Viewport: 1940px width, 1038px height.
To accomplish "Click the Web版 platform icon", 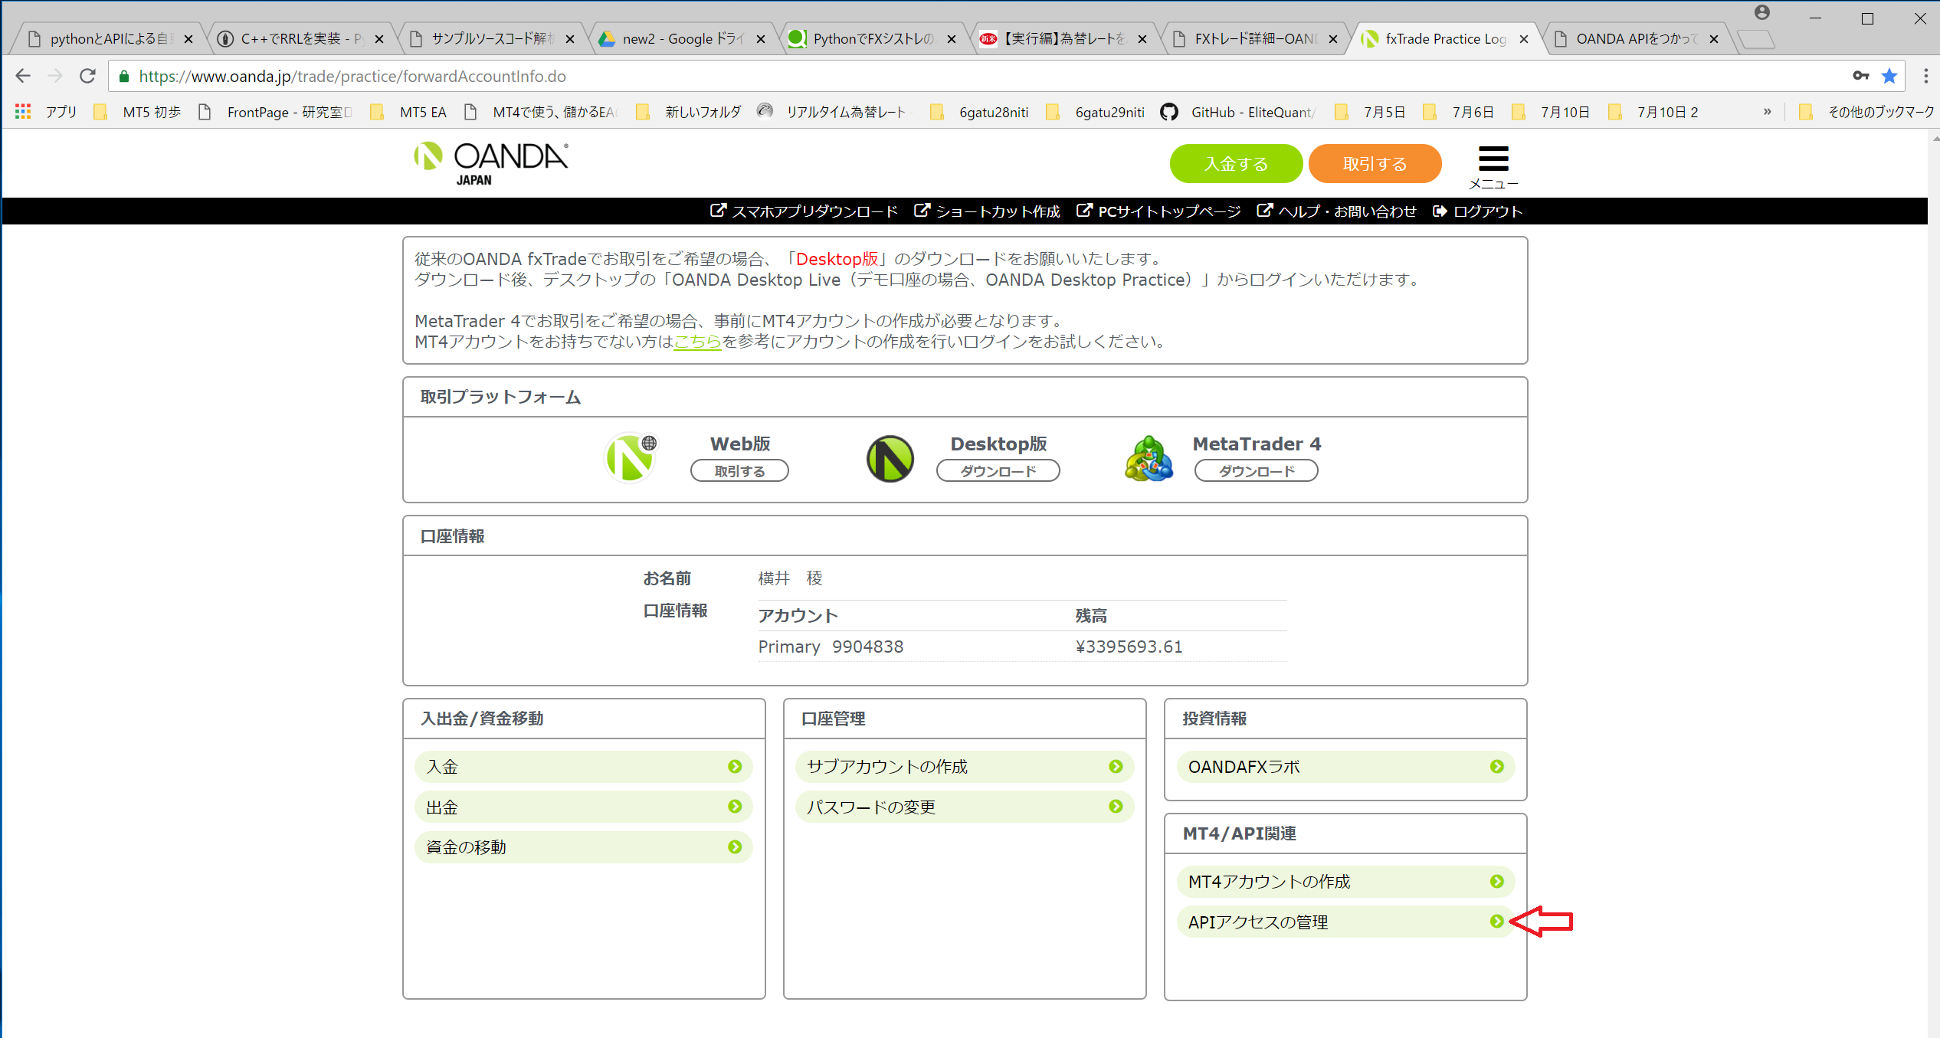I will (630, 457).
